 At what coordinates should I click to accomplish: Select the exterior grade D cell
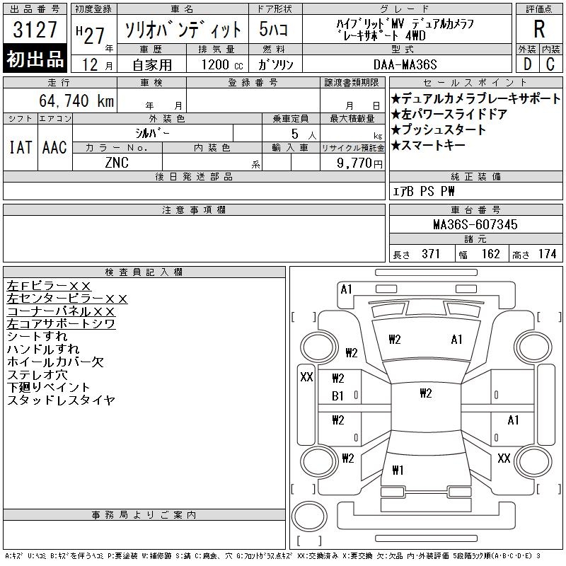[526, 64]
